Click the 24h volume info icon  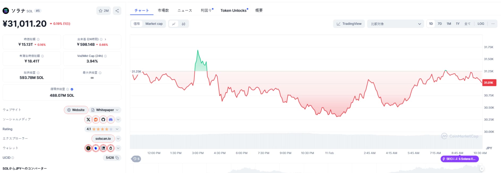101,39
